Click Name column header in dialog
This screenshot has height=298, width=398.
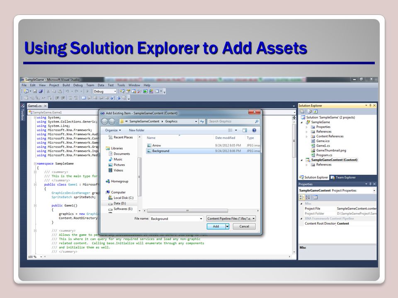[180, 138]
